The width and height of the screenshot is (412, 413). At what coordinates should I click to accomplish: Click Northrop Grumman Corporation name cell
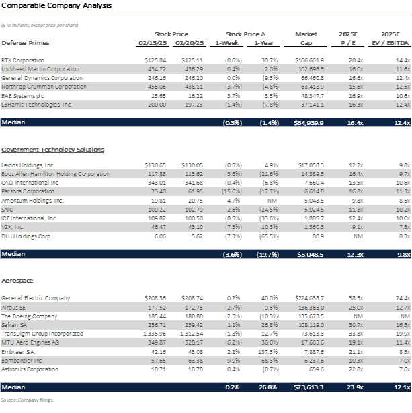tap(44, 87)
